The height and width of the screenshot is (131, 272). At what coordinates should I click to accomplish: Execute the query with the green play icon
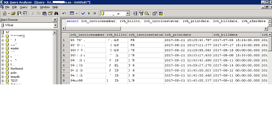pyautogui.click(x=89, y=13)
